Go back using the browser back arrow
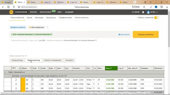Screen dimensions: 170x95 coord(3,7)
